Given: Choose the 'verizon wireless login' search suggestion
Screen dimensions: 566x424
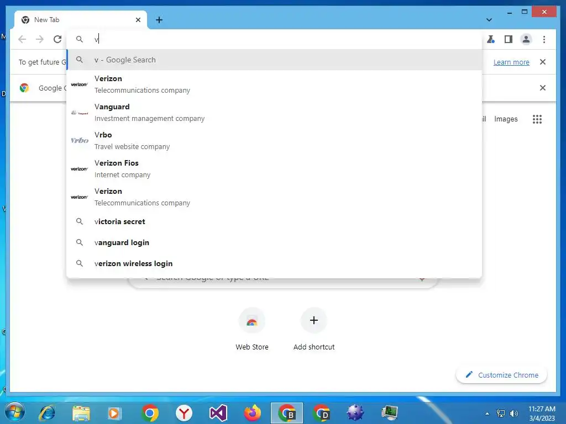Looking at the screenshot, I should pyautogui.click(x=274, y=263).
